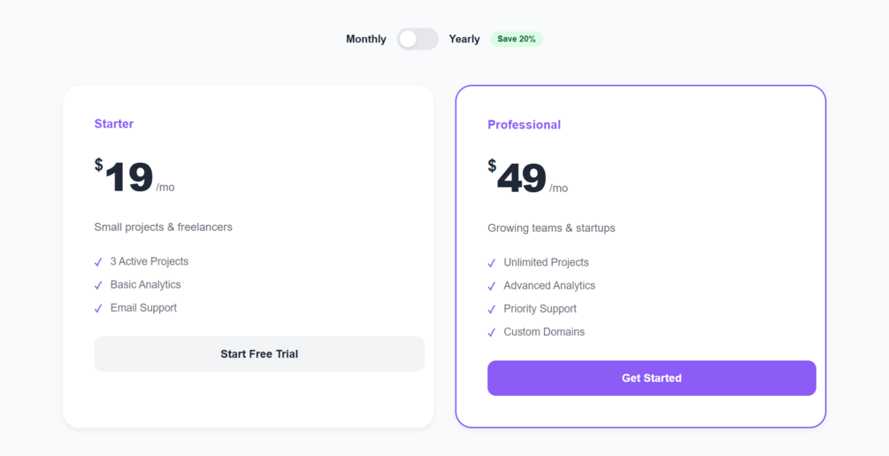889x456 pixels.
Task: Click the checkmark beside Priority Support
Action: click(492, 309)
